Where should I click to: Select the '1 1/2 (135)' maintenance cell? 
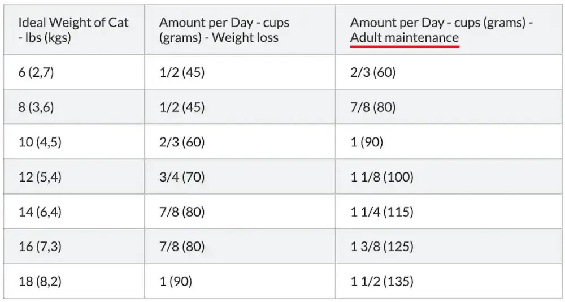[382, 281]
